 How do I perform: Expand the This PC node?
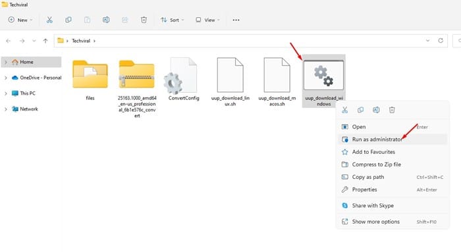tap(6, 93)
